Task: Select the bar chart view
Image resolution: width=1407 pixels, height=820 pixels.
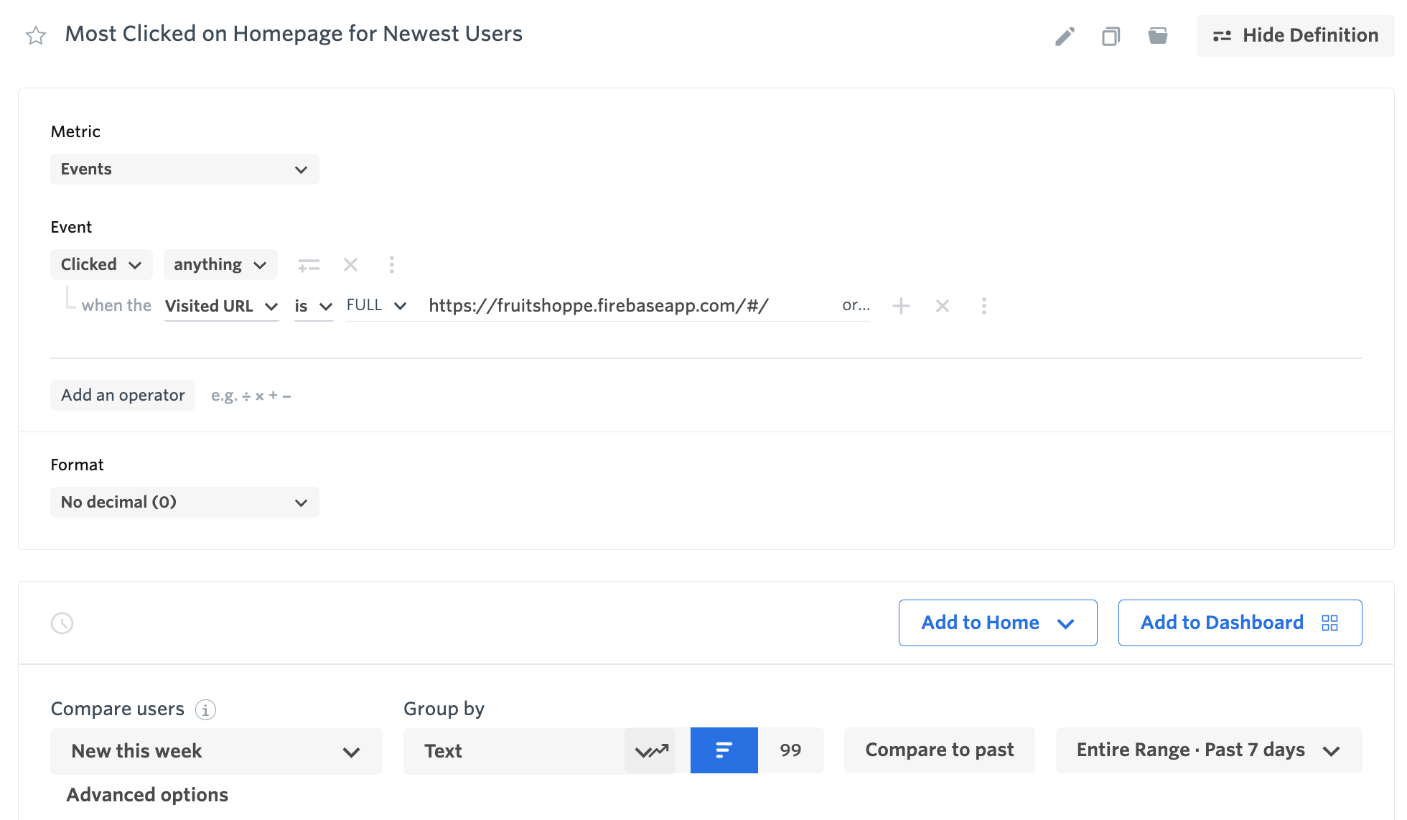Action: 724,751
